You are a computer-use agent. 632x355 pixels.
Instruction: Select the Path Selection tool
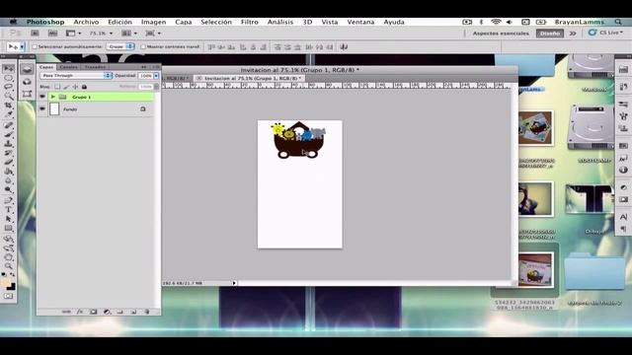[x=8, y=219]
